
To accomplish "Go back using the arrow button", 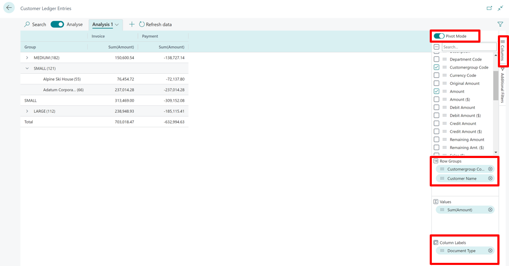I will (9, 8).
